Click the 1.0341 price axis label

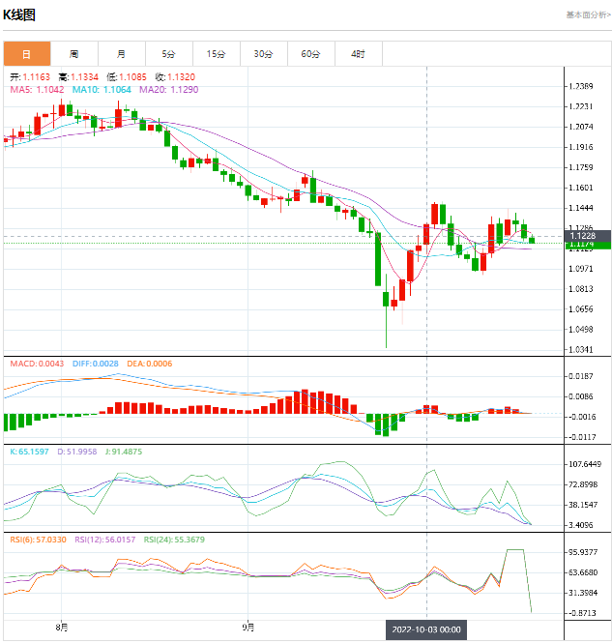[580, 350]
